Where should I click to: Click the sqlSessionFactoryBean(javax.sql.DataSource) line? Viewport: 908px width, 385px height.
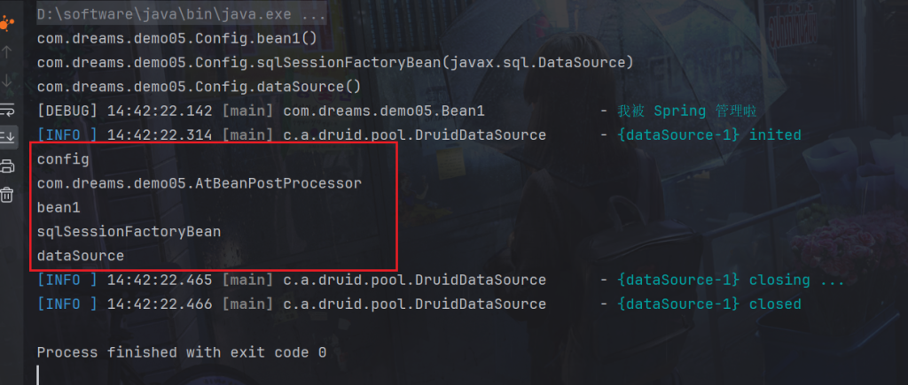(335, 63)
